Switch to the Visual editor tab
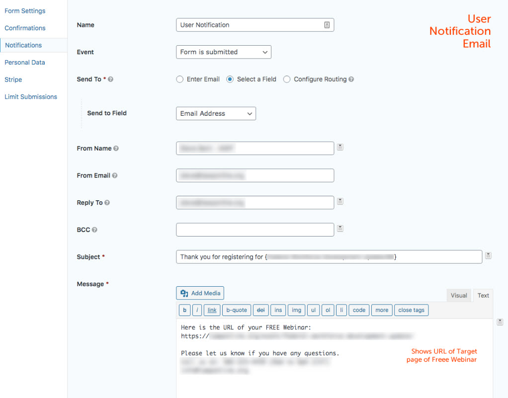The image size is (508, 398). click(x=458, y=296)
